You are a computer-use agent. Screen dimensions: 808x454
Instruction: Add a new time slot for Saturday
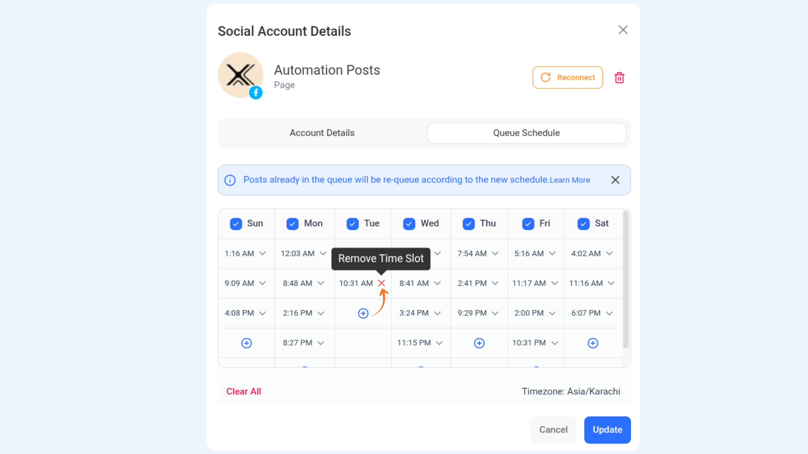click(593, 343)
